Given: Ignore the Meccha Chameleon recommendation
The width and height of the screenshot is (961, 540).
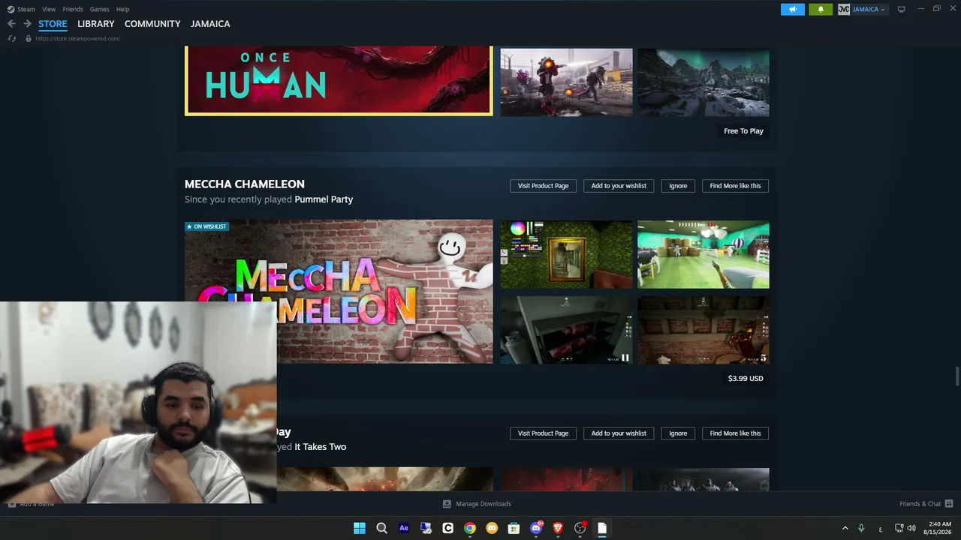Looking at the screenshot, I should tap(678, 186).
